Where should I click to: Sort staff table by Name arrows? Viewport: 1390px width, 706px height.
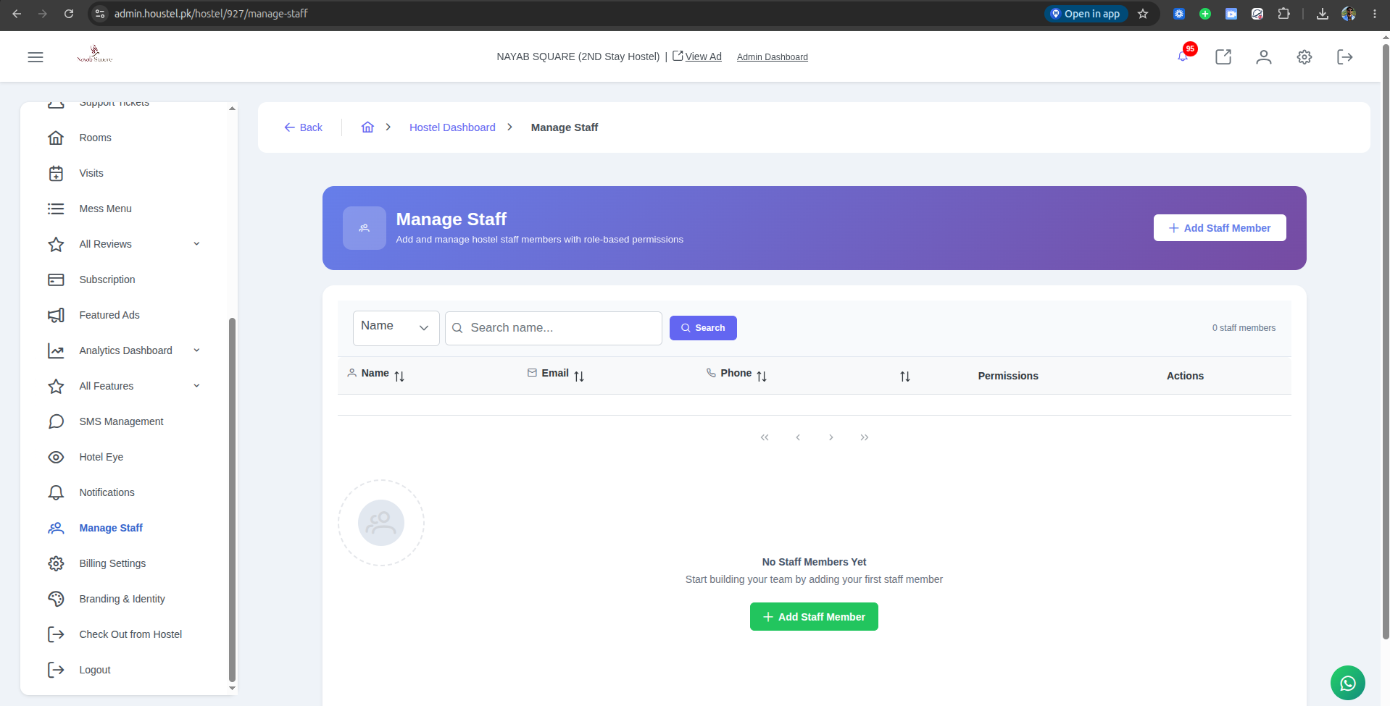(x=399, y=376)
